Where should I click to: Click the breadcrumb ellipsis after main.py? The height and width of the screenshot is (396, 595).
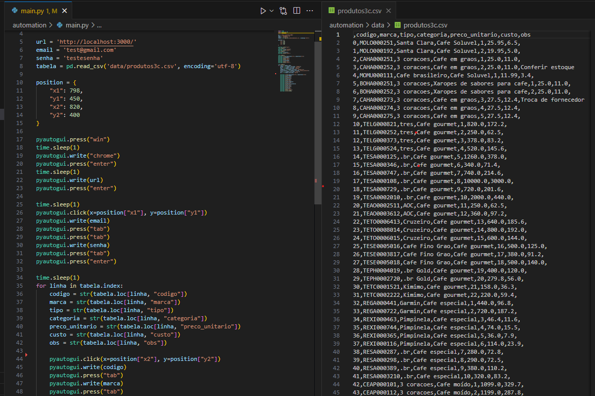pyautogui.click(x=99, y=25)
